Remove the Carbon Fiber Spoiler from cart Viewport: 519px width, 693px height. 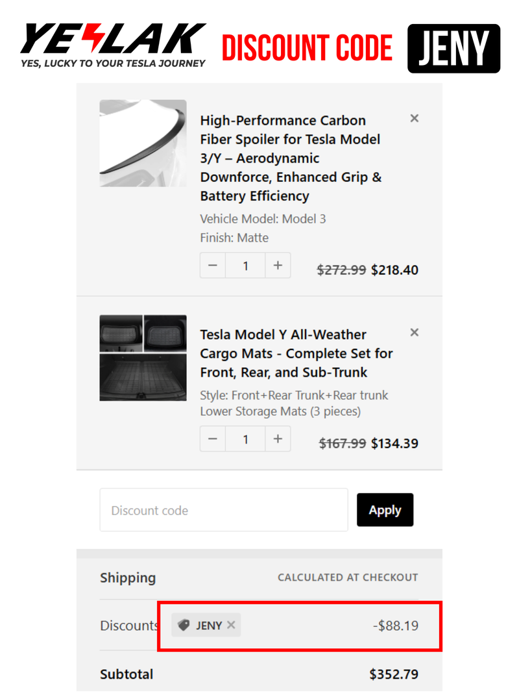(415, 118)
